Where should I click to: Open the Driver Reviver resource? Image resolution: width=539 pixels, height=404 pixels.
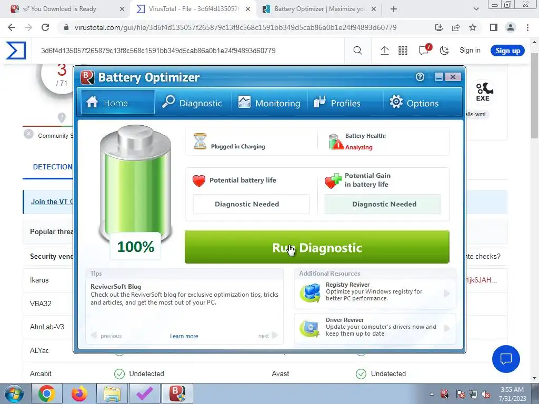click(x=375, y=328)
